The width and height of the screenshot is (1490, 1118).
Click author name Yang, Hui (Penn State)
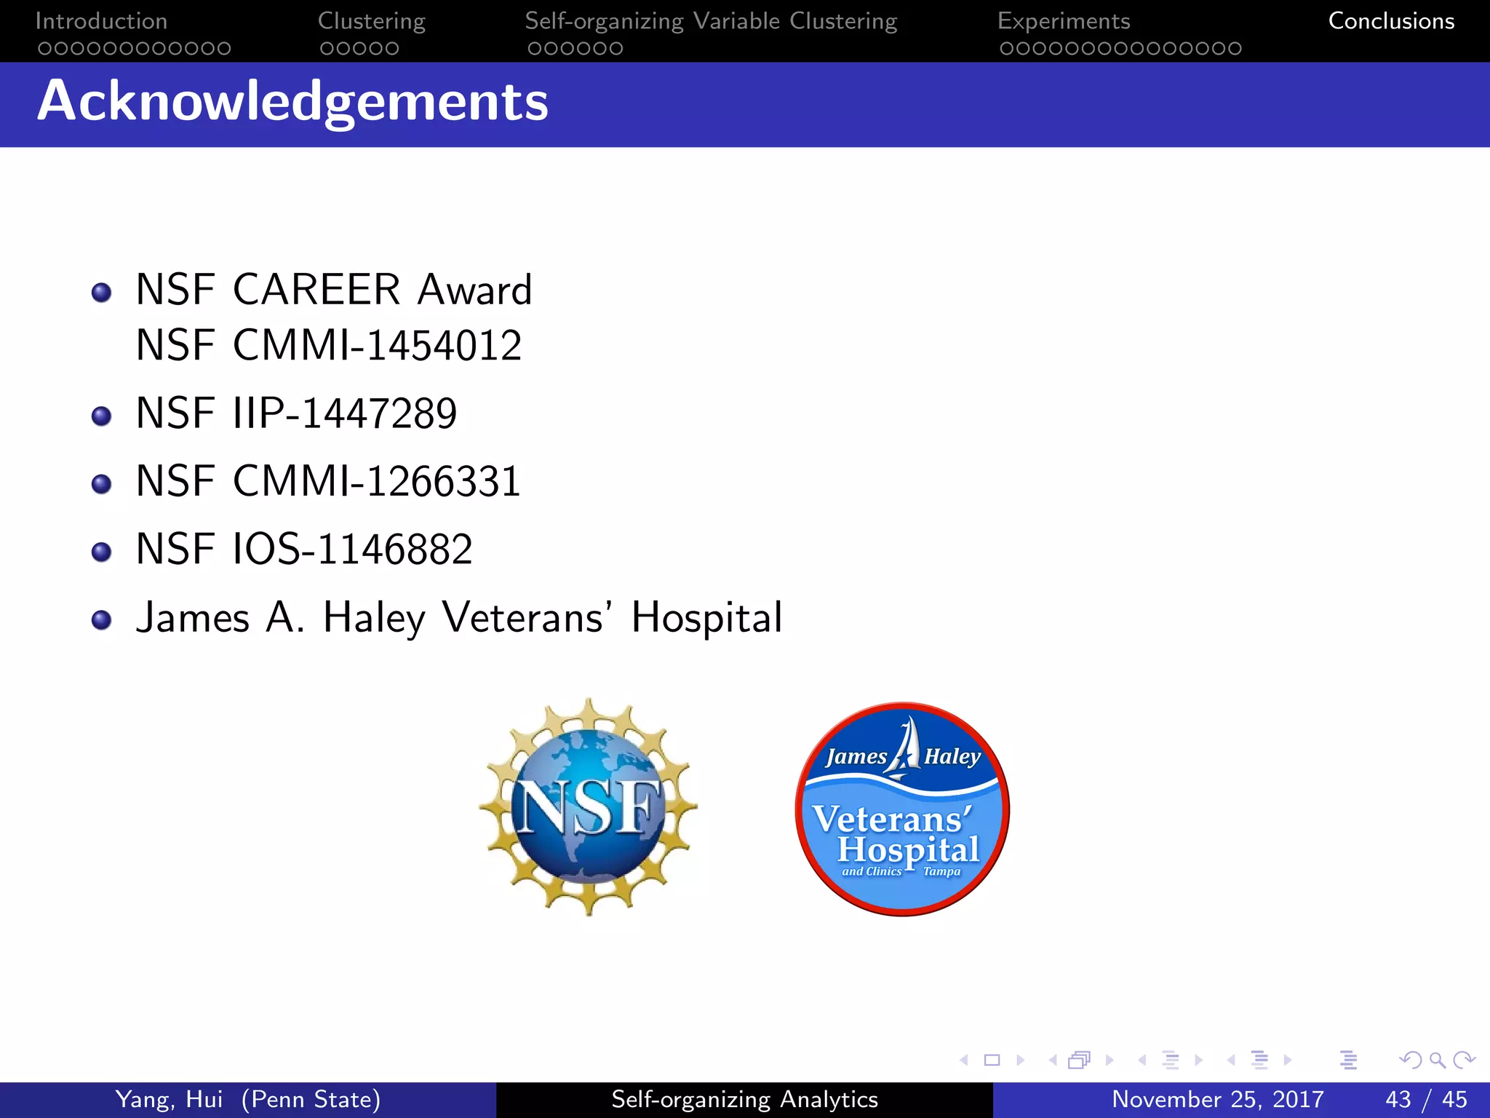pos(248,1099)
